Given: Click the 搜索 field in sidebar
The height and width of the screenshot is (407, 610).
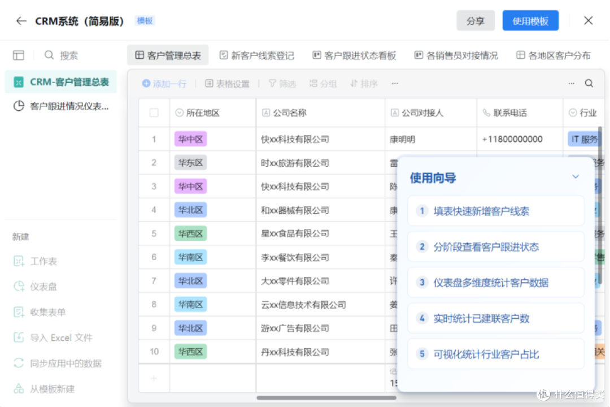Looking at the screenshot, I should pos(62,55).
